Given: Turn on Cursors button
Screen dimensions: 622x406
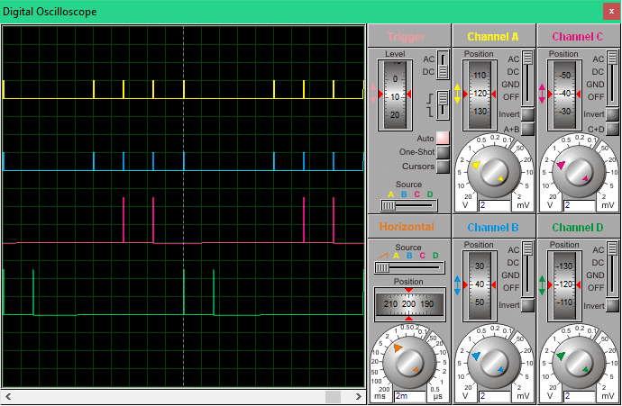Looking at the screenshot, I should coord(443,167).
